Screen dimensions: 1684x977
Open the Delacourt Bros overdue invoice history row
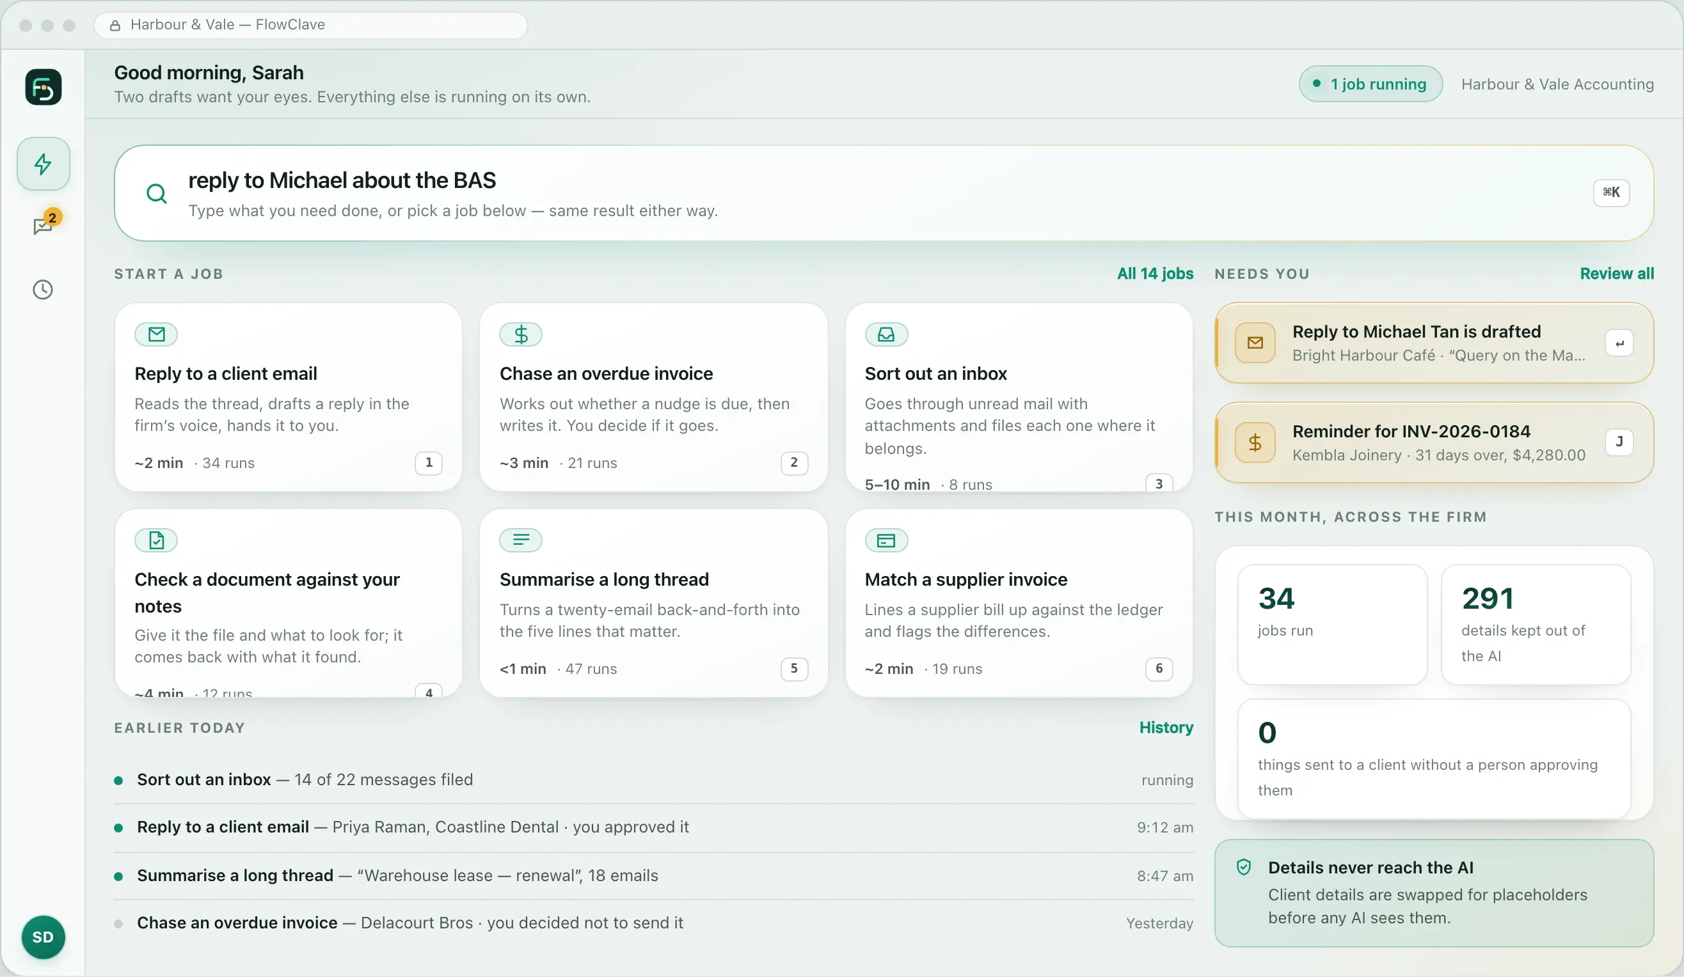coord(653,923)
